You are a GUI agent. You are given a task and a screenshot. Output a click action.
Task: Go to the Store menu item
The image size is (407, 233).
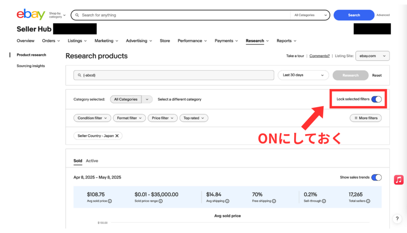(165, 41)
